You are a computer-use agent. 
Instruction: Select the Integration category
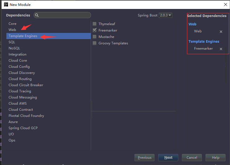[x=49, y=54]
